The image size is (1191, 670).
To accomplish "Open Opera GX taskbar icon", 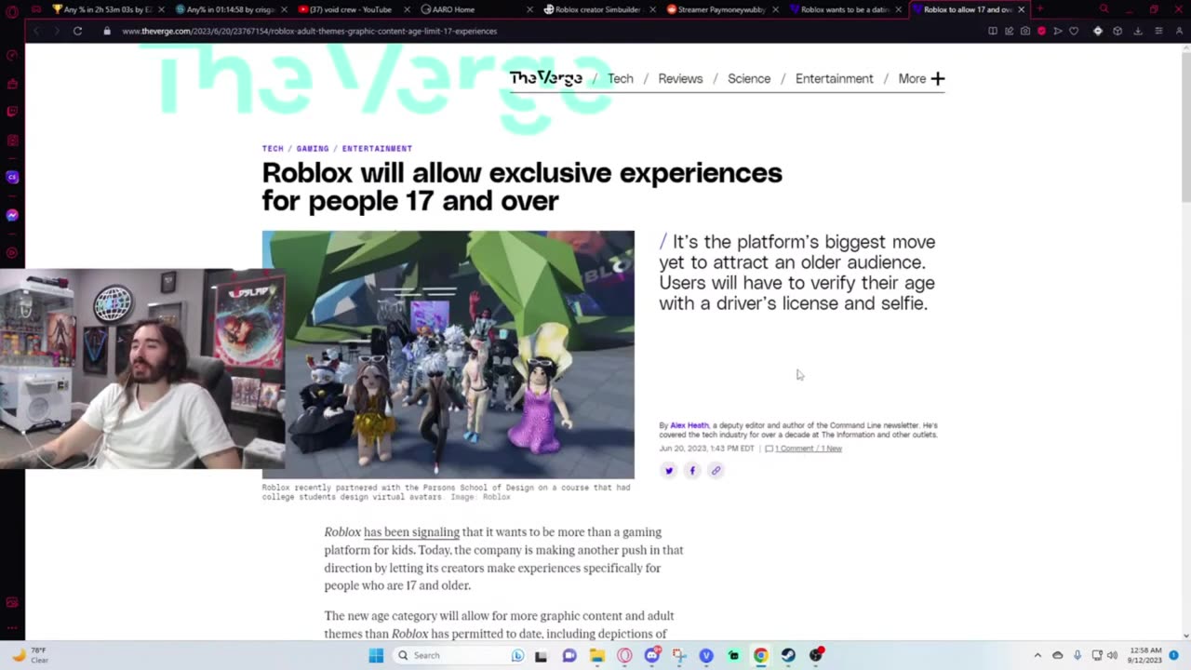I will [624, 655].
